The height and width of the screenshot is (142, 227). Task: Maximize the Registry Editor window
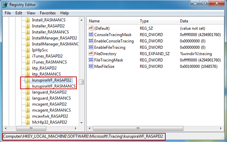tap(204, 3)
